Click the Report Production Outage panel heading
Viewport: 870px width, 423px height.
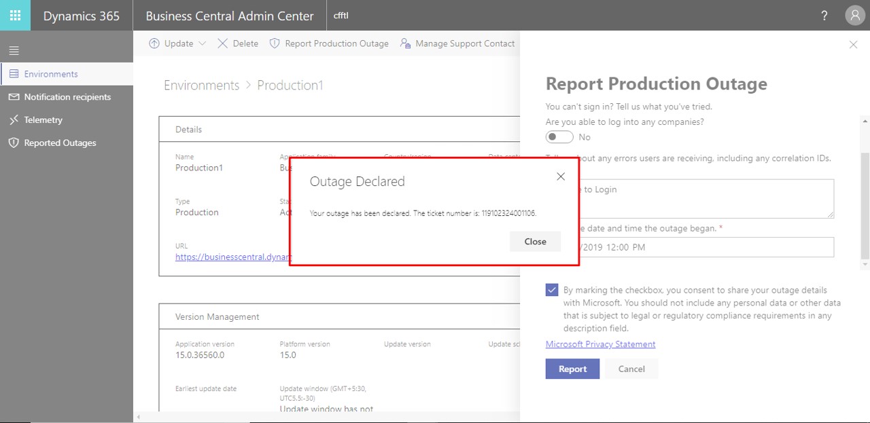pos(657,84)
